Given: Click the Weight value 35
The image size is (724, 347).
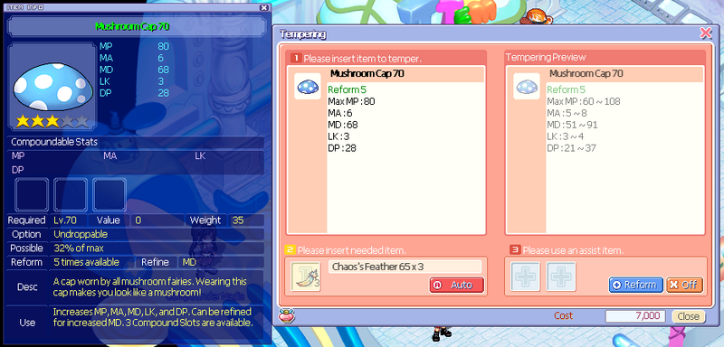Looking at the screenshot, I should pos(238,220).
